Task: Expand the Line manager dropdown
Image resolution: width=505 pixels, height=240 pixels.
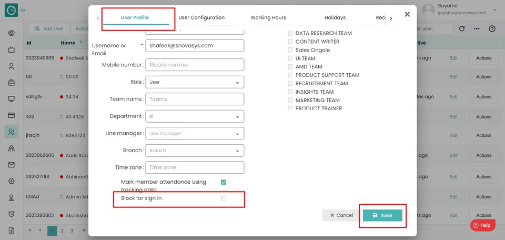Action: click(195, 134)
